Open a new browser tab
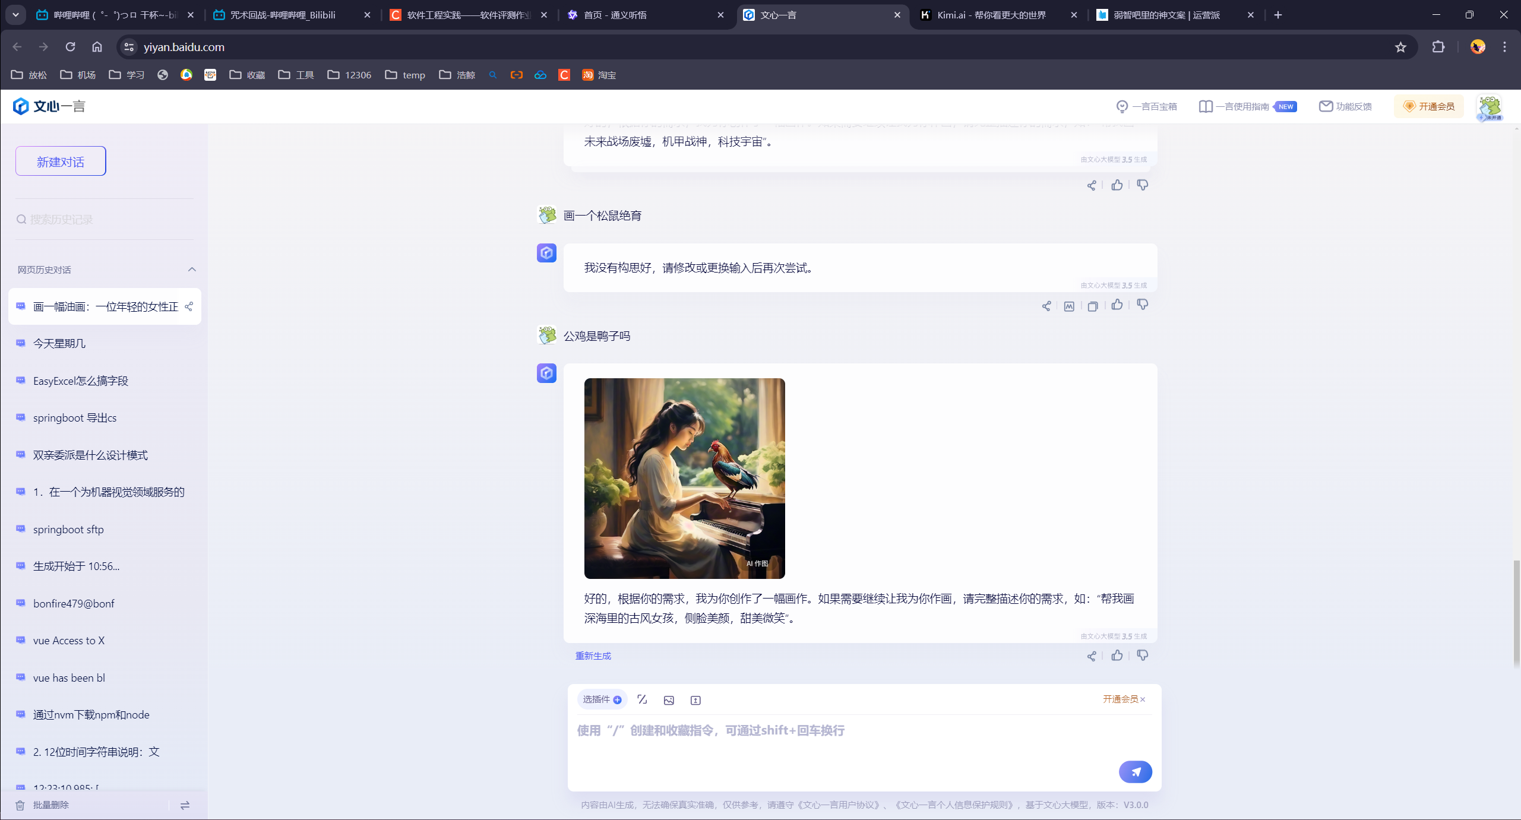1521x820 pixels. (1277, 15)
